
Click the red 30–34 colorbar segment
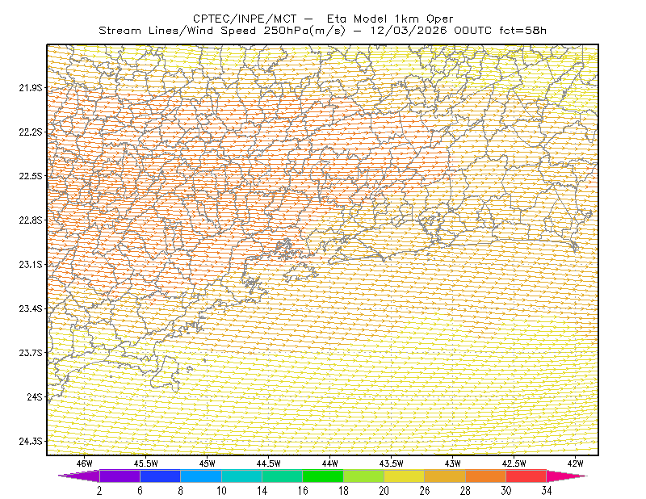526,476
